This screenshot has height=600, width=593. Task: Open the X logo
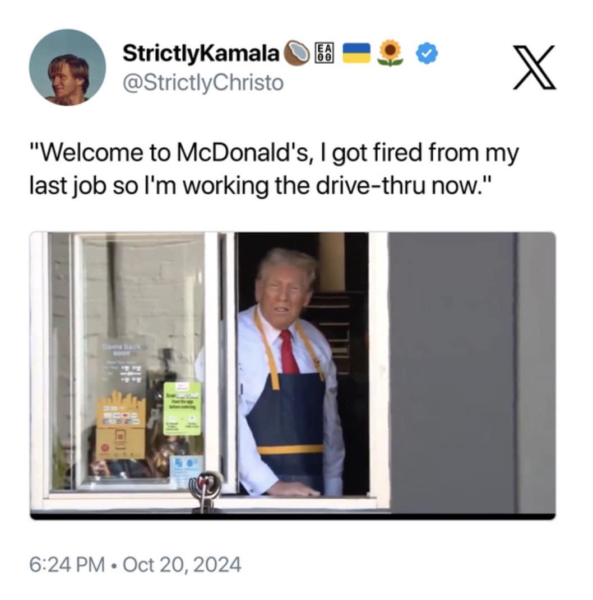tap(534, 67)
